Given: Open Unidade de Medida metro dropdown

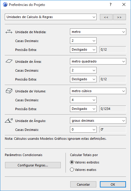Looking at the screenshot, I should tap(98, 32).
